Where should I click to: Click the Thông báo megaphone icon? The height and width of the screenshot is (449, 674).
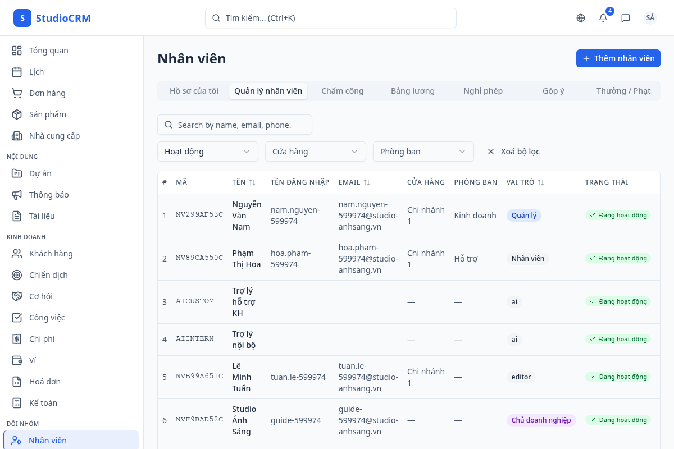click(x=17, y=195)
